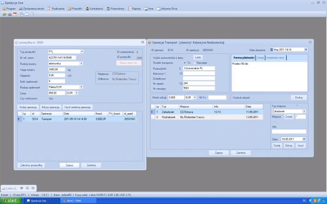Switch to the Uwagi tab

261,58
